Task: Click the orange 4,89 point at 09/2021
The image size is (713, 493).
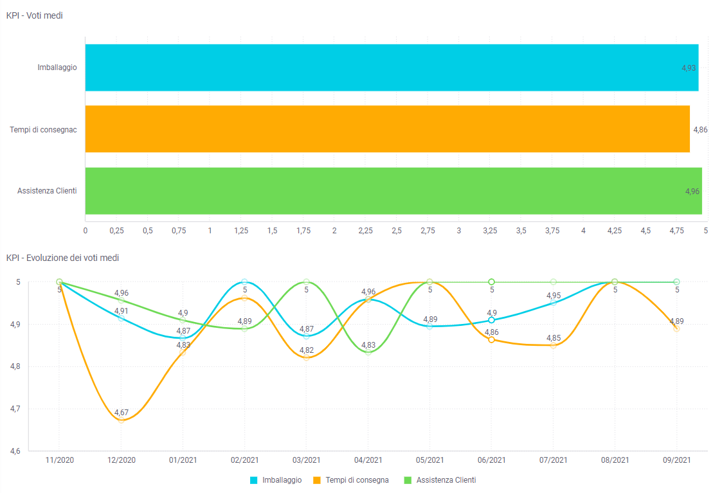Action: coord(676,328)
